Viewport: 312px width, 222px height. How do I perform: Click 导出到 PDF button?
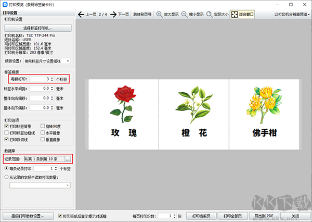tap(264, 216)
